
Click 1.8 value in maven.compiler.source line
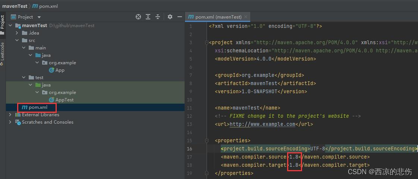tap(294, 157)
